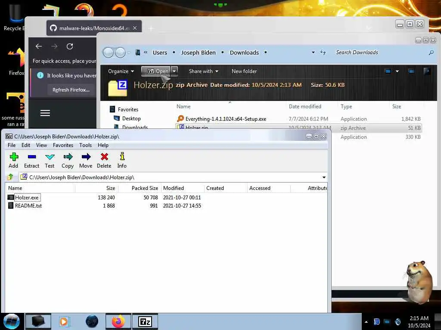
Task: Open the 7-Zip View menu
Action: [x=41, y=145]
